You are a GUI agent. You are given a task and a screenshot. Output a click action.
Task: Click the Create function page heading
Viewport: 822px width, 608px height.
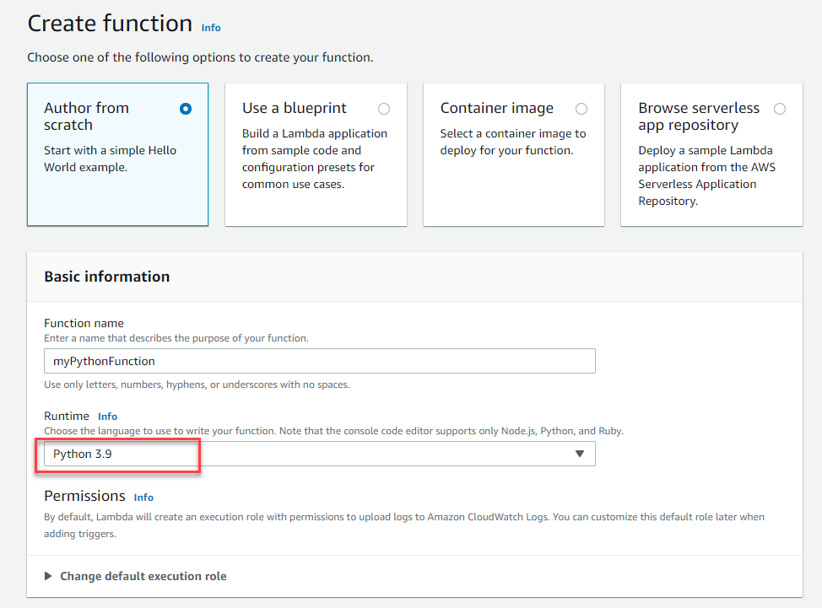tap(110, 24)
